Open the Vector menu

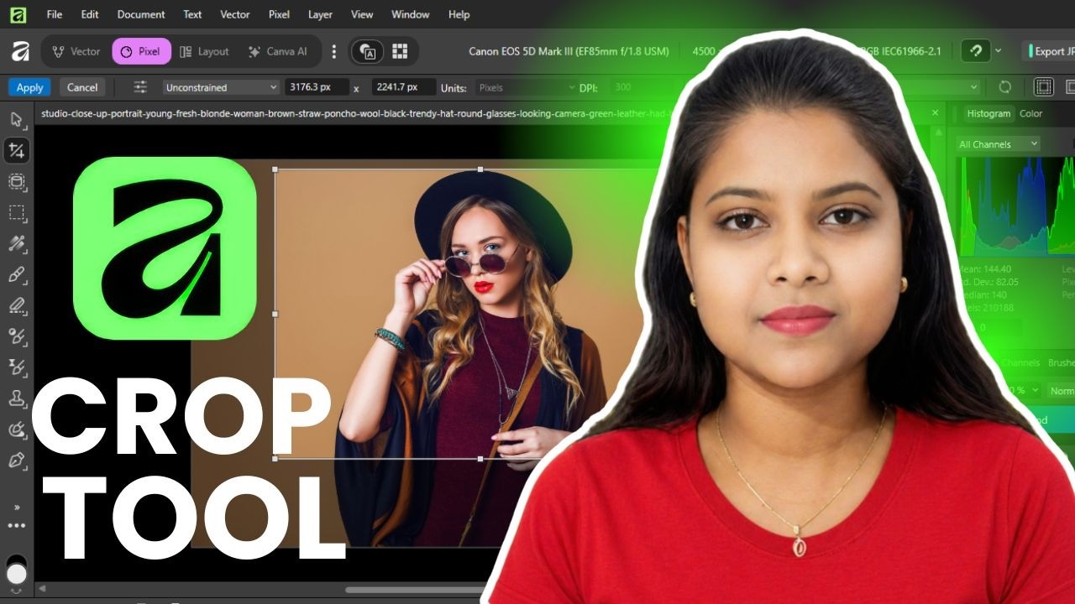[235, 14]
